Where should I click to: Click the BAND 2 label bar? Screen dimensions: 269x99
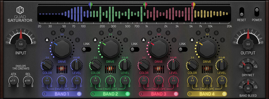[x=110, y=94]
